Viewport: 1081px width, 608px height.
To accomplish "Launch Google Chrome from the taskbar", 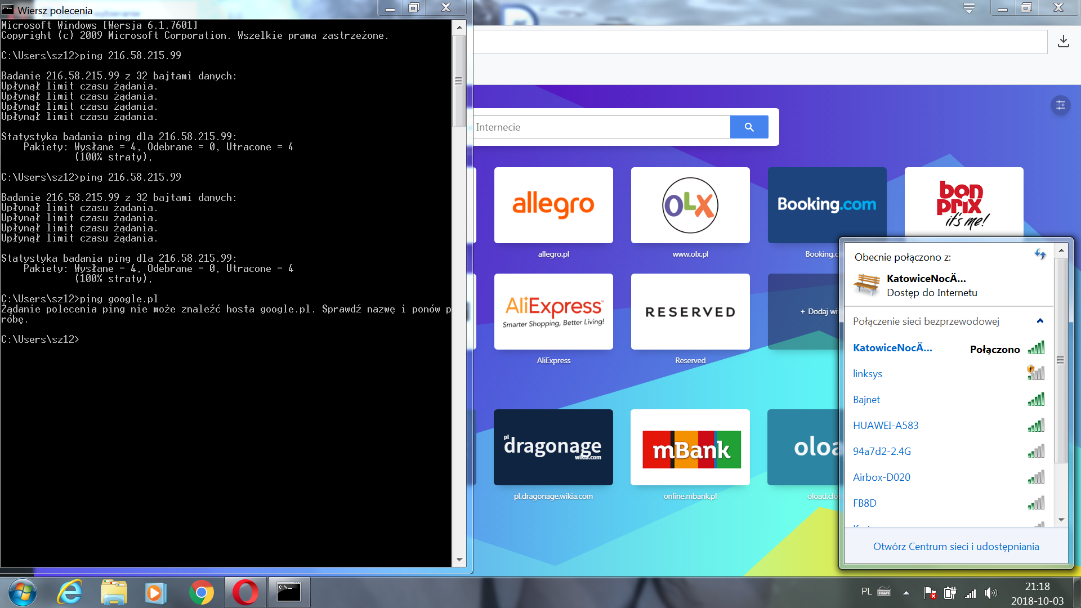I will pos(201,593).
